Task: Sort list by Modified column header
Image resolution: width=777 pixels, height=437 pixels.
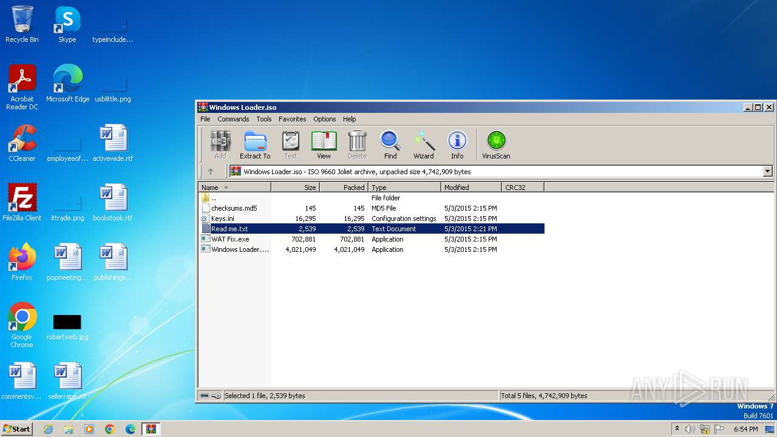Action: click(x=471, y=188)
